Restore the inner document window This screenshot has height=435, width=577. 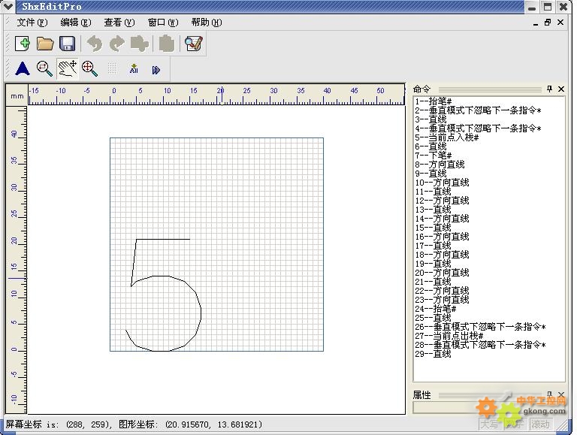tap(548, 23)
